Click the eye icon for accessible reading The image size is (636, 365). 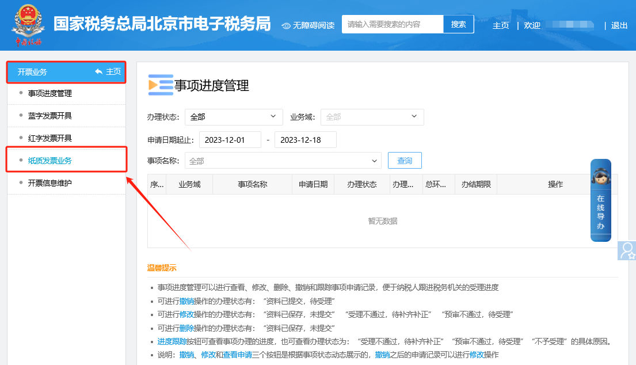tap(286, 25)
